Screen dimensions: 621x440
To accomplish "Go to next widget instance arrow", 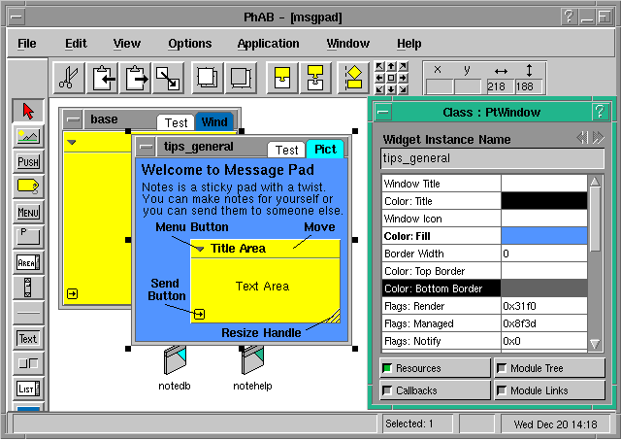I will [598, 138].
